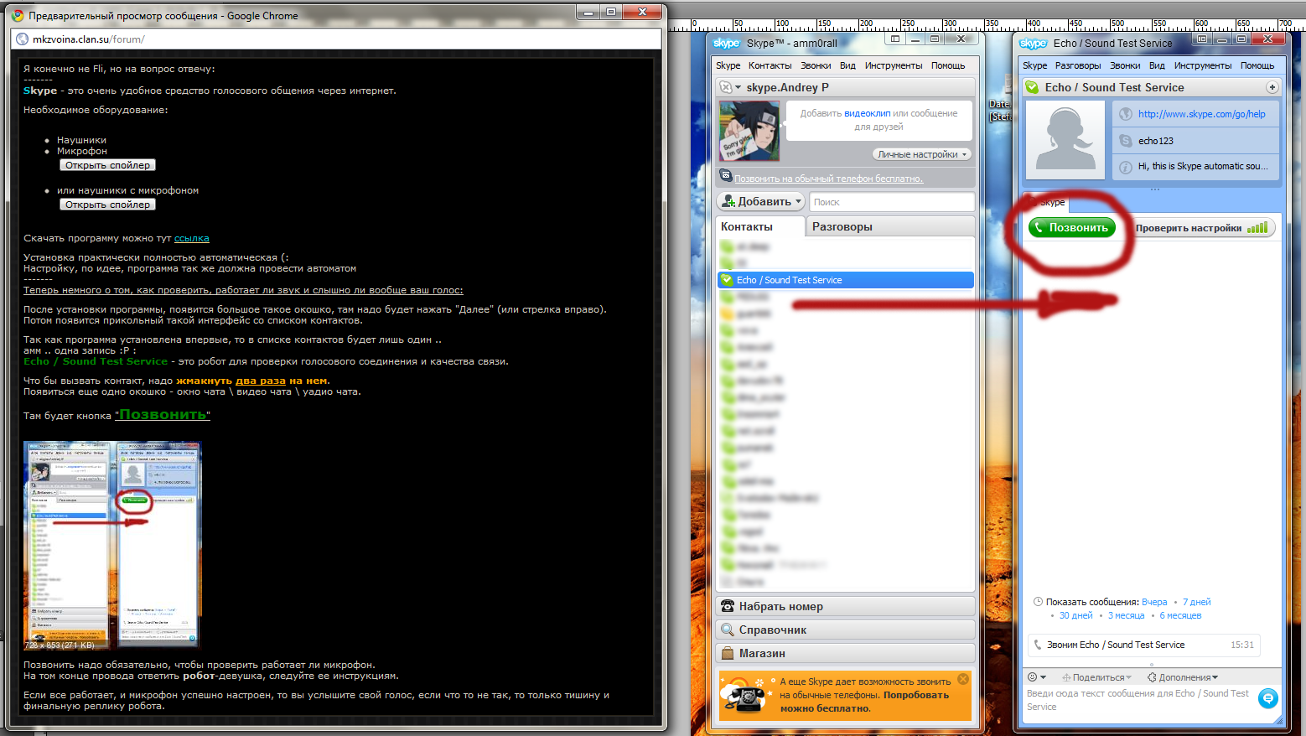1306x736 pixels.
Task: Click the Chrome address bar showing mkzvoina.clan.su/forum/
Action: (335, 39)
